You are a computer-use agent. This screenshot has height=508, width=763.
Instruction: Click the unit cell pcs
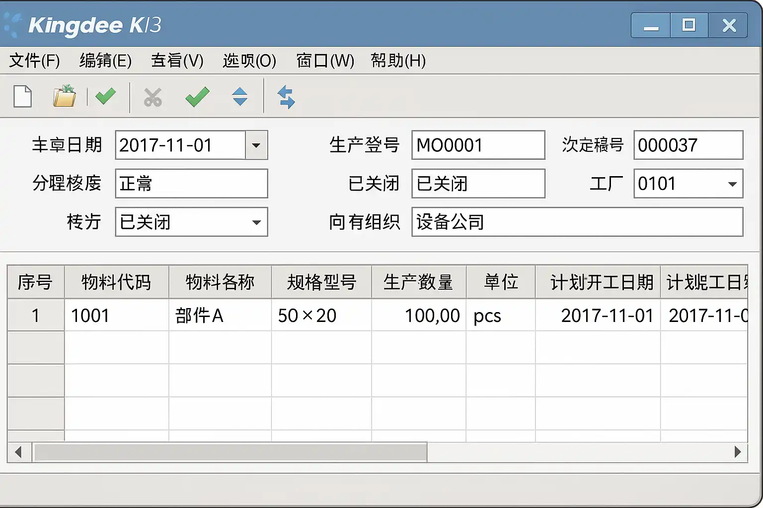point(501,315)
